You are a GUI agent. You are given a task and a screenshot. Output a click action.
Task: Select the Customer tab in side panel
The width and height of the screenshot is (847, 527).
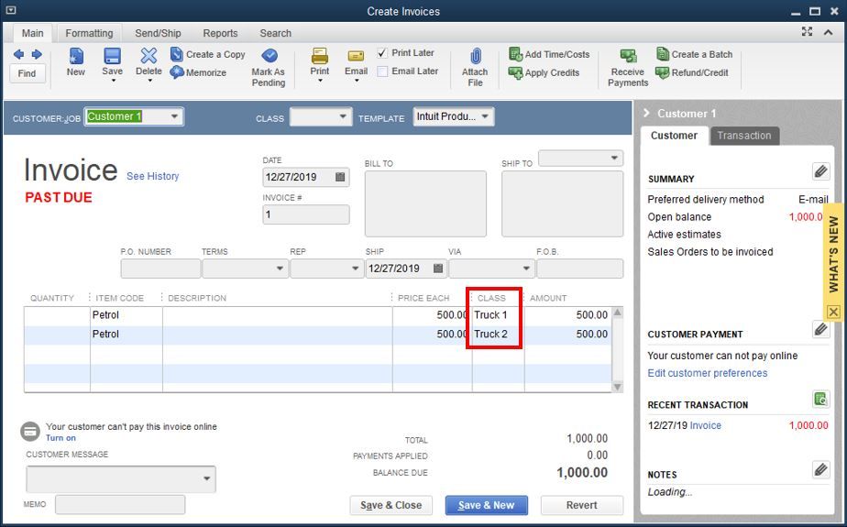click(x=674, y=136)
